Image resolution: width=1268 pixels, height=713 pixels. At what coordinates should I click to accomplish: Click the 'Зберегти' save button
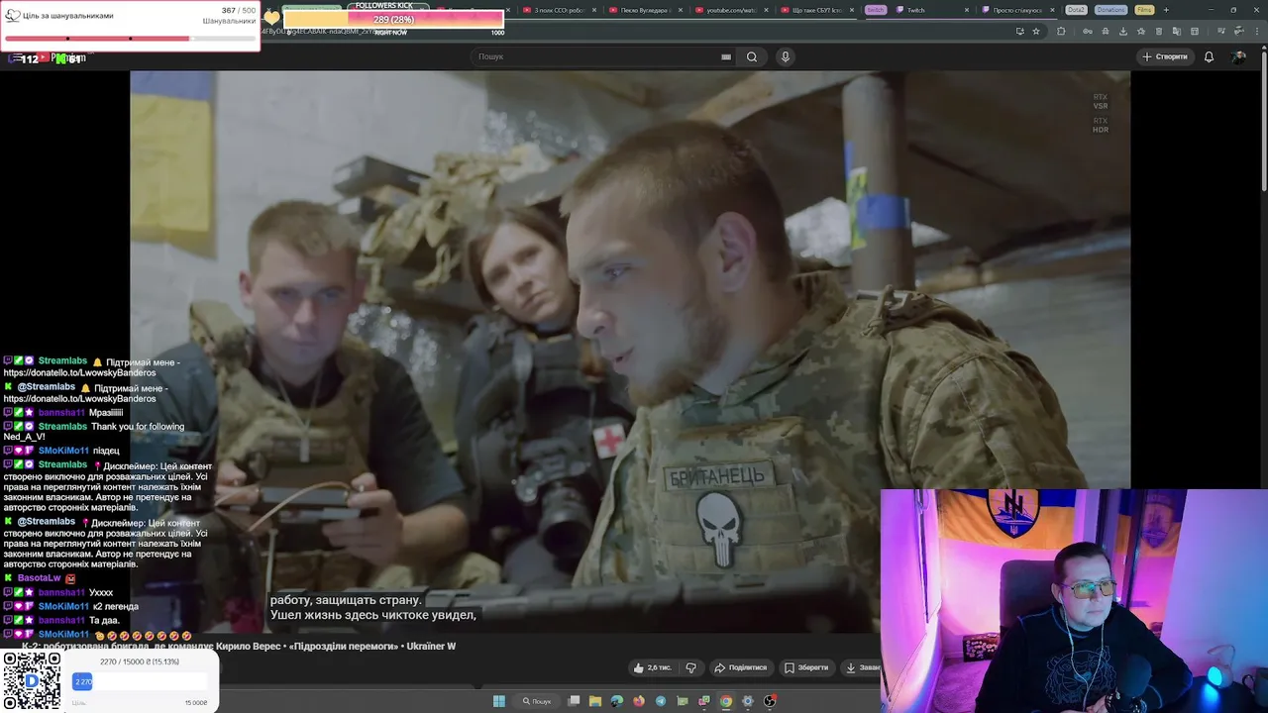(x=805, y=667)
